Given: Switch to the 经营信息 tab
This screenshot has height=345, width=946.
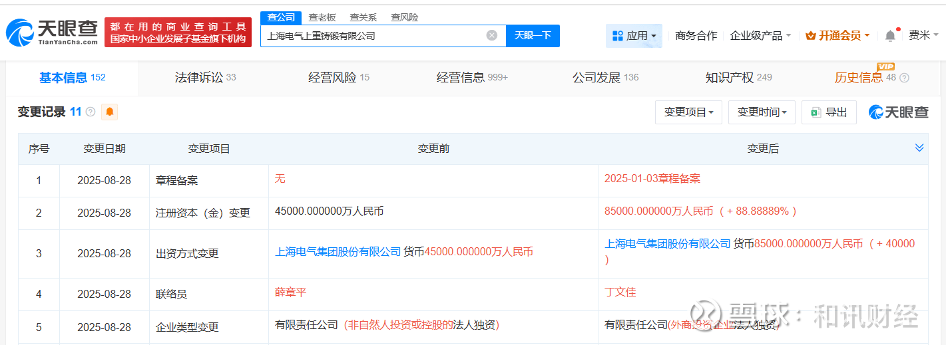Looking at the screenshot, I should pos(472,78).
